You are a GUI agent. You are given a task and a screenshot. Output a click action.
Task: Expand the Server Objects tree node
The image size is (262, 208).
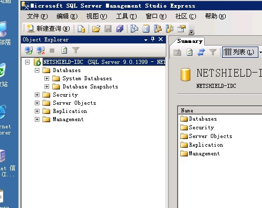[x=37, y=103]
